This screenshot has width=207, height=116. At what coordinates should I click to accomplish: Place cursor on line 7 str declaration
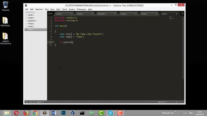coord(82,34)
